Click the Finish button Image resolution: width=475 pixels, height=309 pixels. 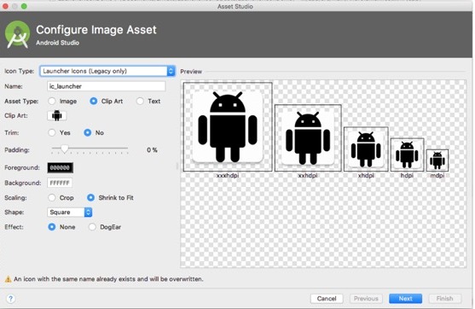pyautogui.click(x=444, y=299)
